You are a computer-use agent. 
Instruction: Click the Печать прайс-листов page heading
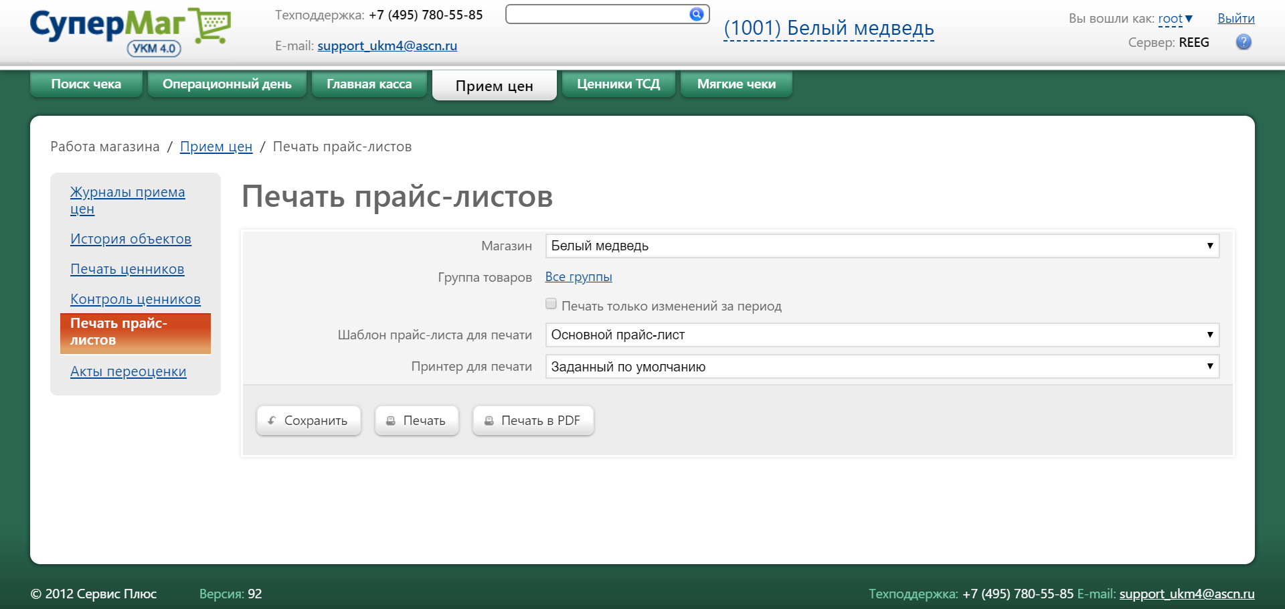pos(397,197)
